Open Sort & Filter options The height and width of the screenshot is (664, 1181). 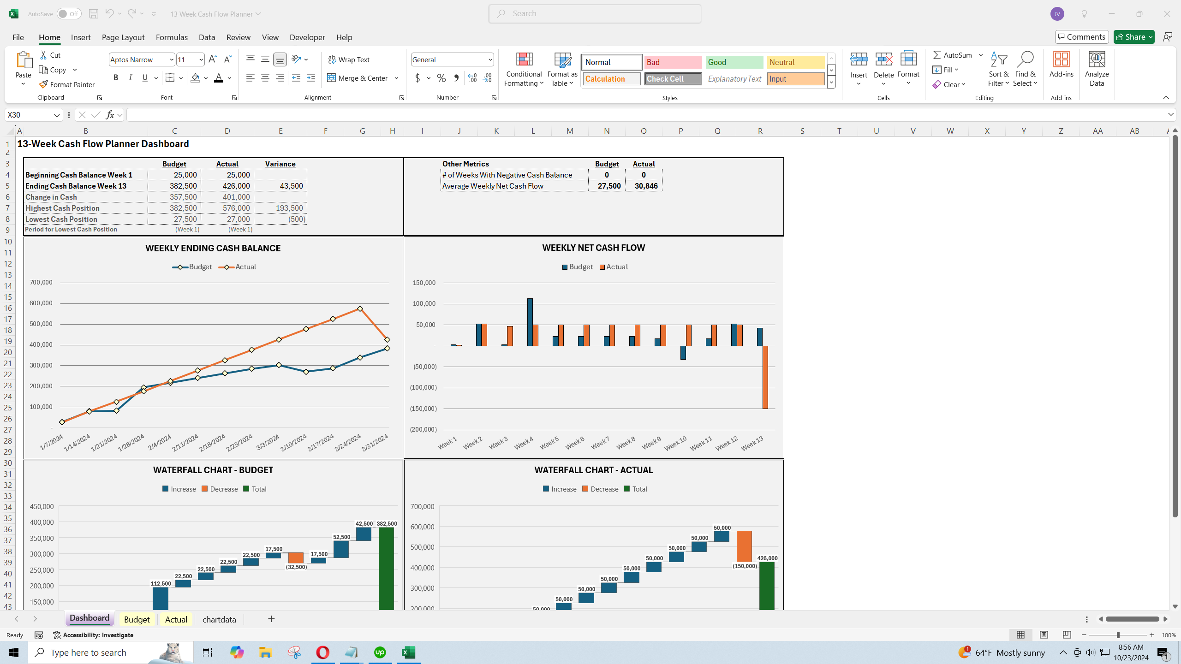[998, 69]
